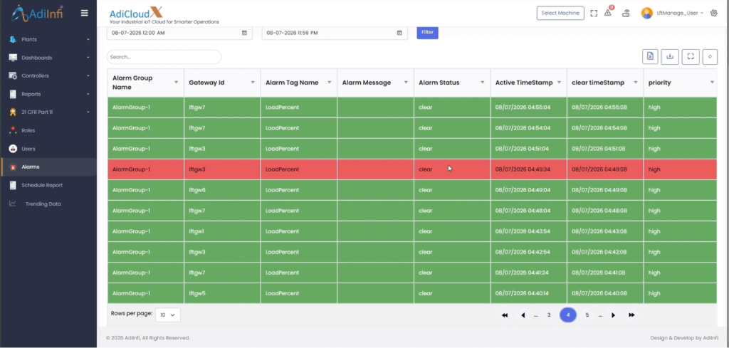Open start date calendar picker icon
729x348 pixels.
[x=244, y=33]
